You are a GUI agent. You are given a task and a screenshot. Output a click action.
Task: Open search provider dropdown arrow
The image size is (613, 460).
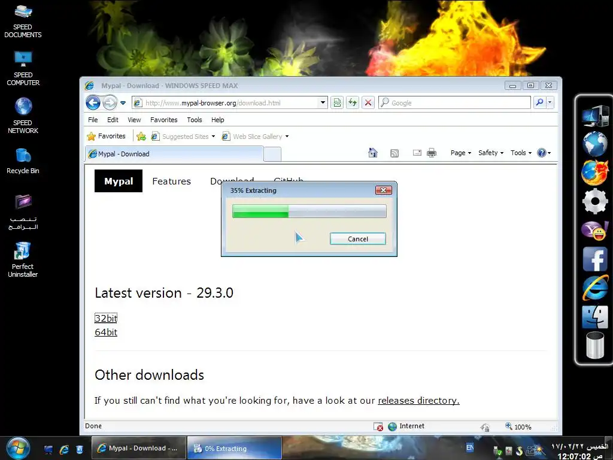pos(550,102)
